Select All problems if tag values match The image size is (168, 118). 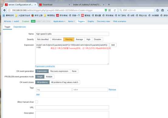[x=65, y=82]
